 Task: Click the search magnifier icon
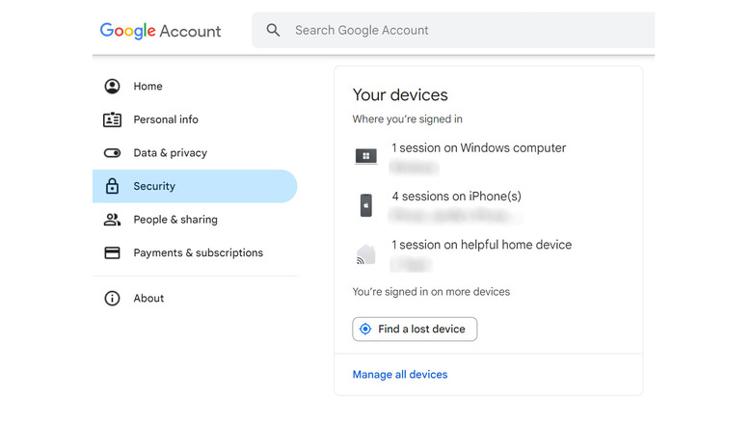(x=273, y=31)
